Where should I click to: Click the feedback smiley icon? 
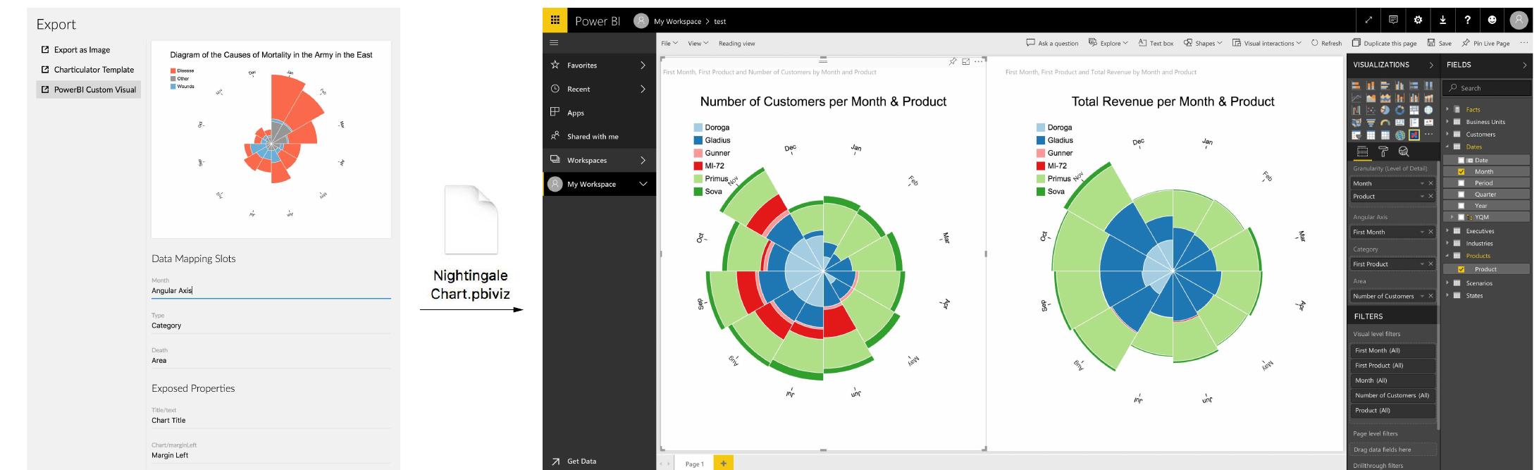tap(1492, 20)
